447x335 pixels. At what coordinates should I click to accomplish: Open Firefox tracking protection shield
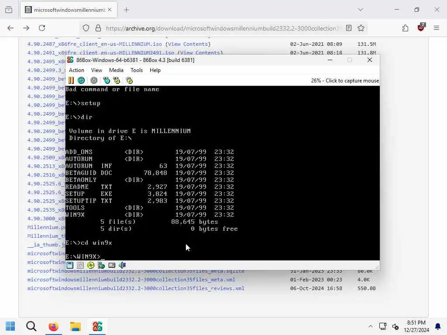(86, 28)
